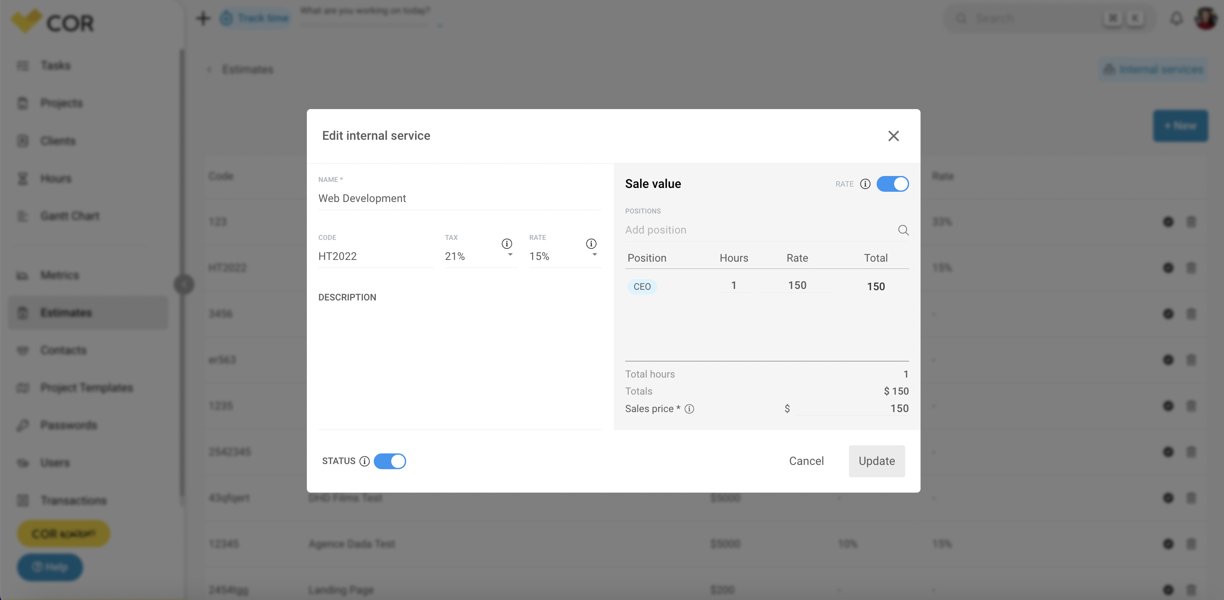
Task: Click the COR logo
Action: (x=52, y=22)
